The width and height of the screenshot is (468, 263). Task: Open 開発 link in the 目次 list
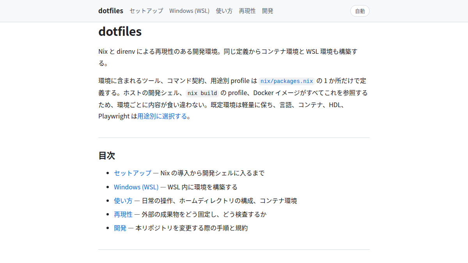pyautogui.click(x=120, y=228)
